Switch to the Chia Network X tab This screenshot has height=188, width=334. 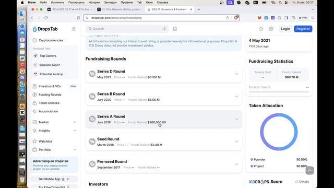(120, 9)
